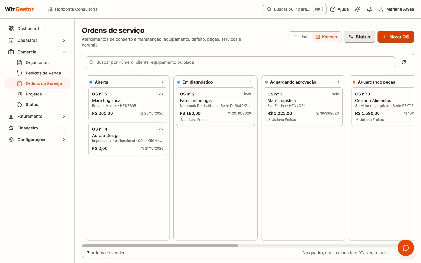Viewport: 421px width, 263px height.
Task: Click the Faturamento invoice icon
Action: click(11, 116)
